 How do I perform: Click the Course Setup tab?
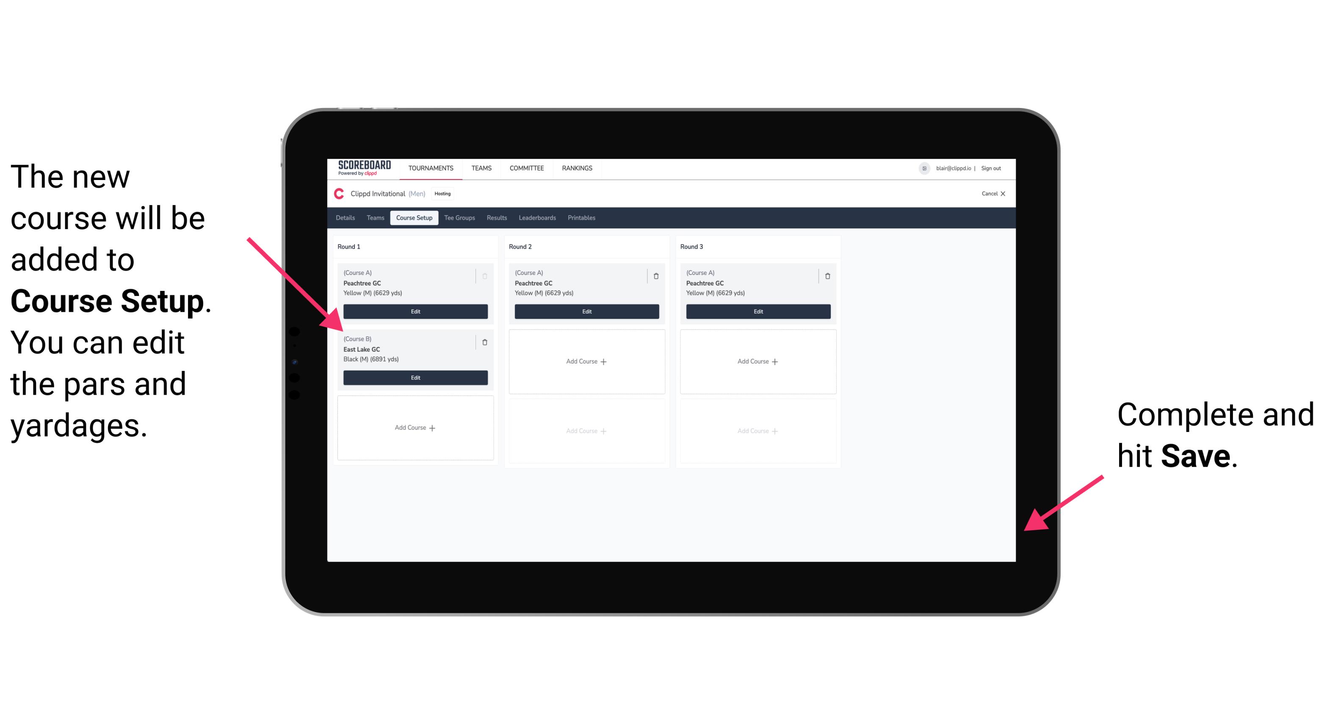(415, 218)
